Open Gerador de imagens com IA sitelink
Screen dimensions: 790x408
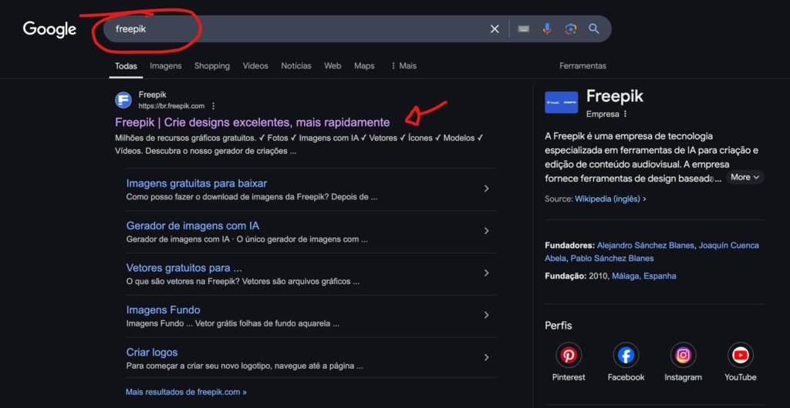[x=193, y=226]
